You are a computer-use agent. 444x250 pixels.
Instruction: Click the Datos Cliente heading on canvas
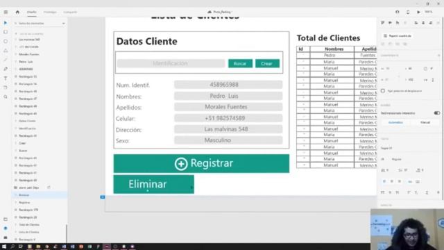(146, 42)
